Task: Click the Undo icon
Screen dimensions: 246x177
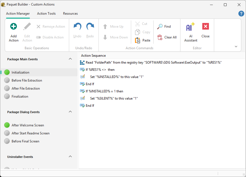Action: [77, 26]
